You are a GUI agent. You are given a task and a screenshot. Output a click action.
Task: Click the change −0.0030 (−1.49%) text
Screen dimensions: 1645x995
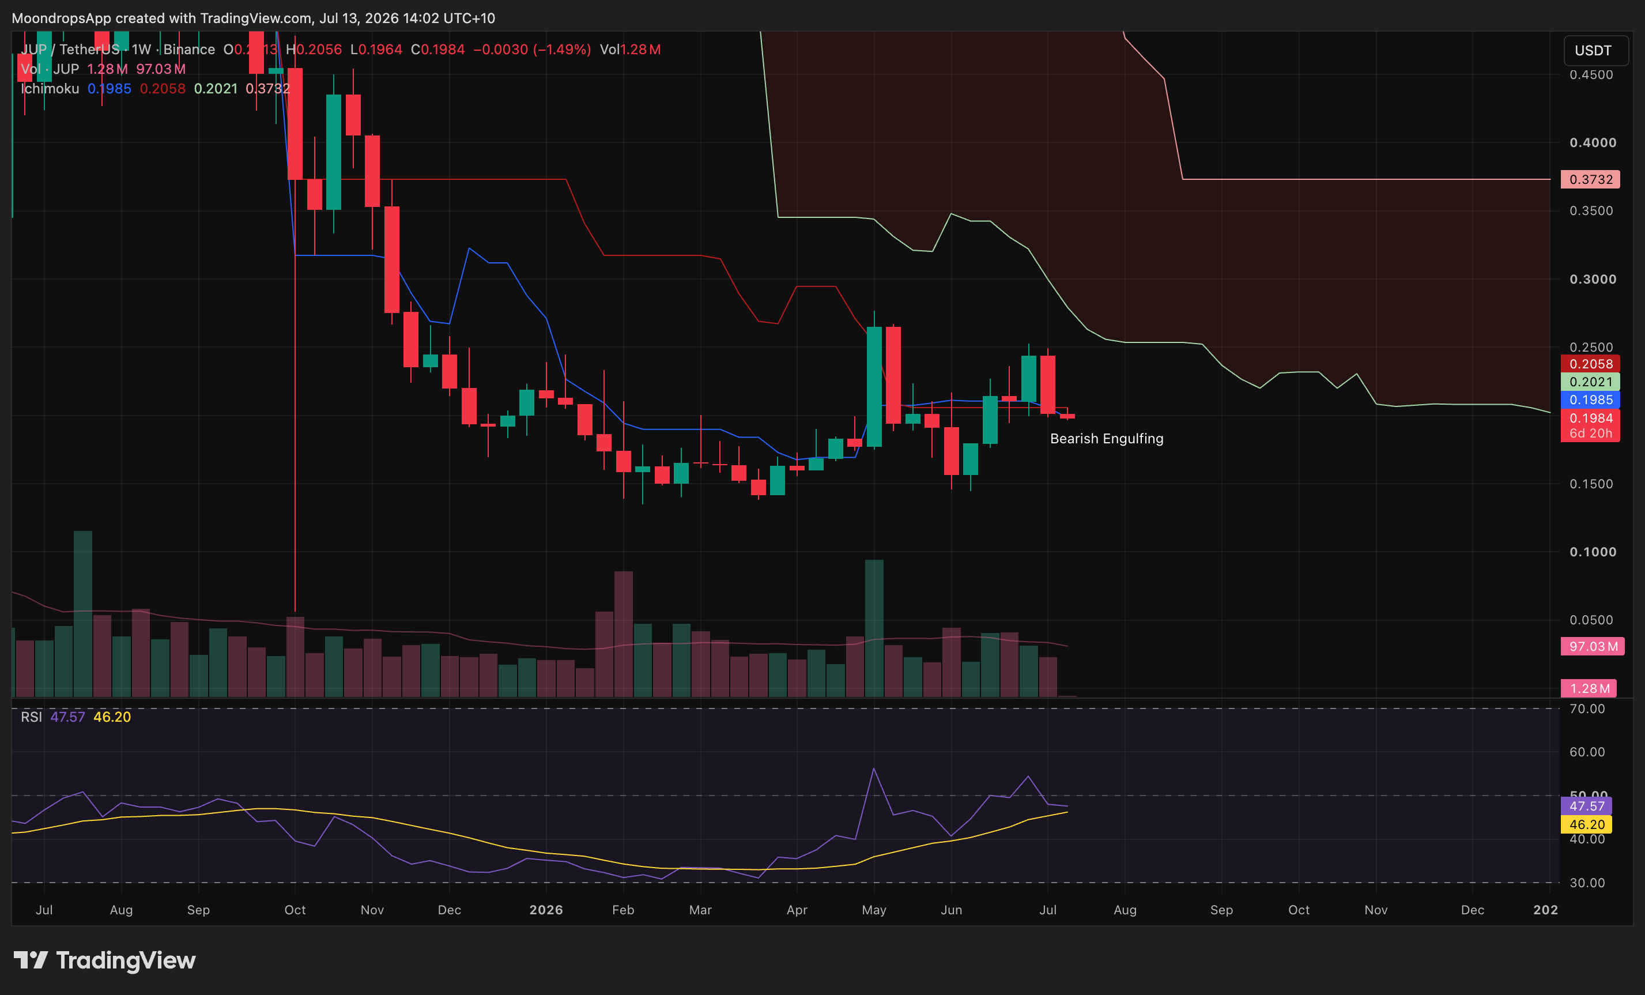pyautogui.click(x=532, y=50)
